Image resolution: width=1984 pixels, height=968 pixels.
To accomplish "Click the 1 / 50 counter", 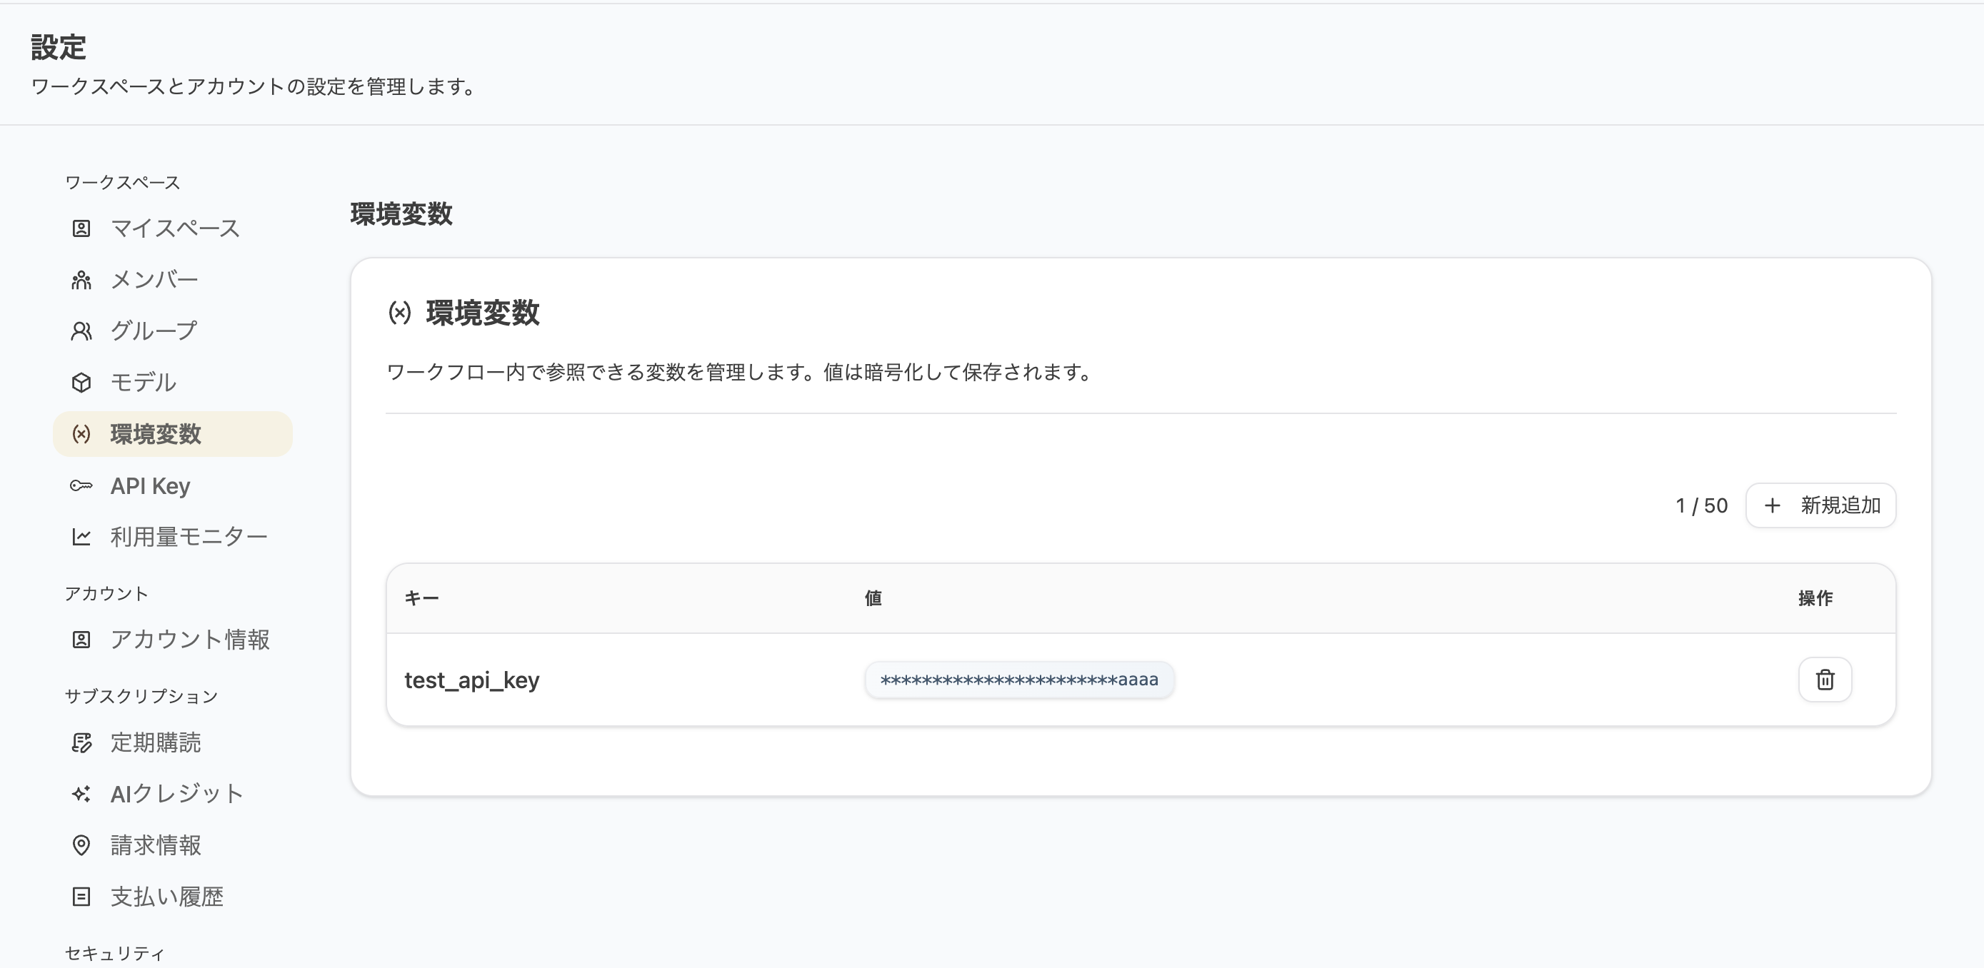I will click(x=1701, y=506).
